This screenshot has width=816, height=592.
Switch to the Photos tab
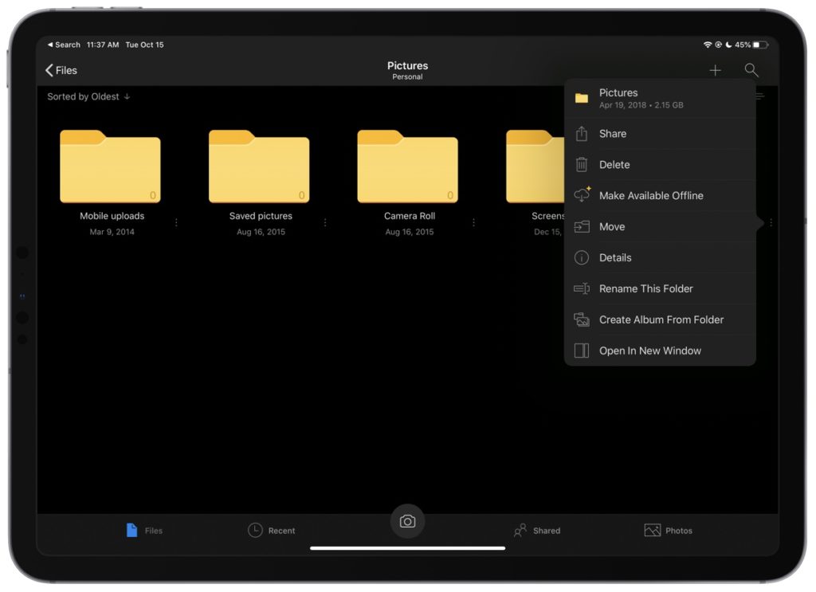[668, 530]
